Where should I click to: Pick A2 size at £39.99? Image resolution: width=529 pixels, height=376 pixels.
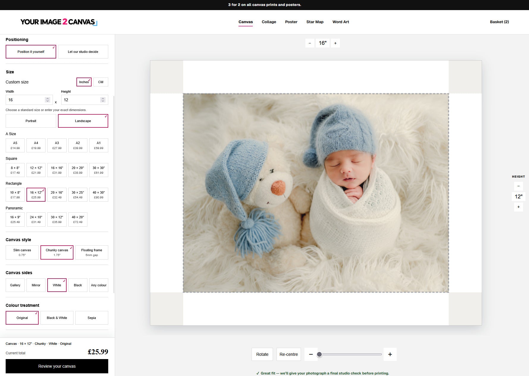coord(78,146)
